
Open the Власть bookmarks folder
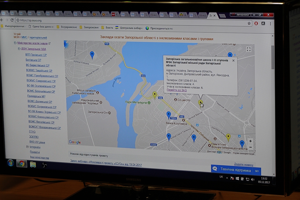coord(107,28)
